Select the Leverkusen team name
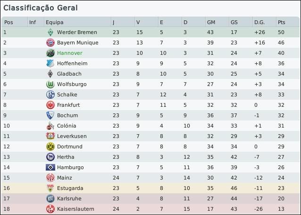The image size is (301, 215). click(x=72, y=137)
